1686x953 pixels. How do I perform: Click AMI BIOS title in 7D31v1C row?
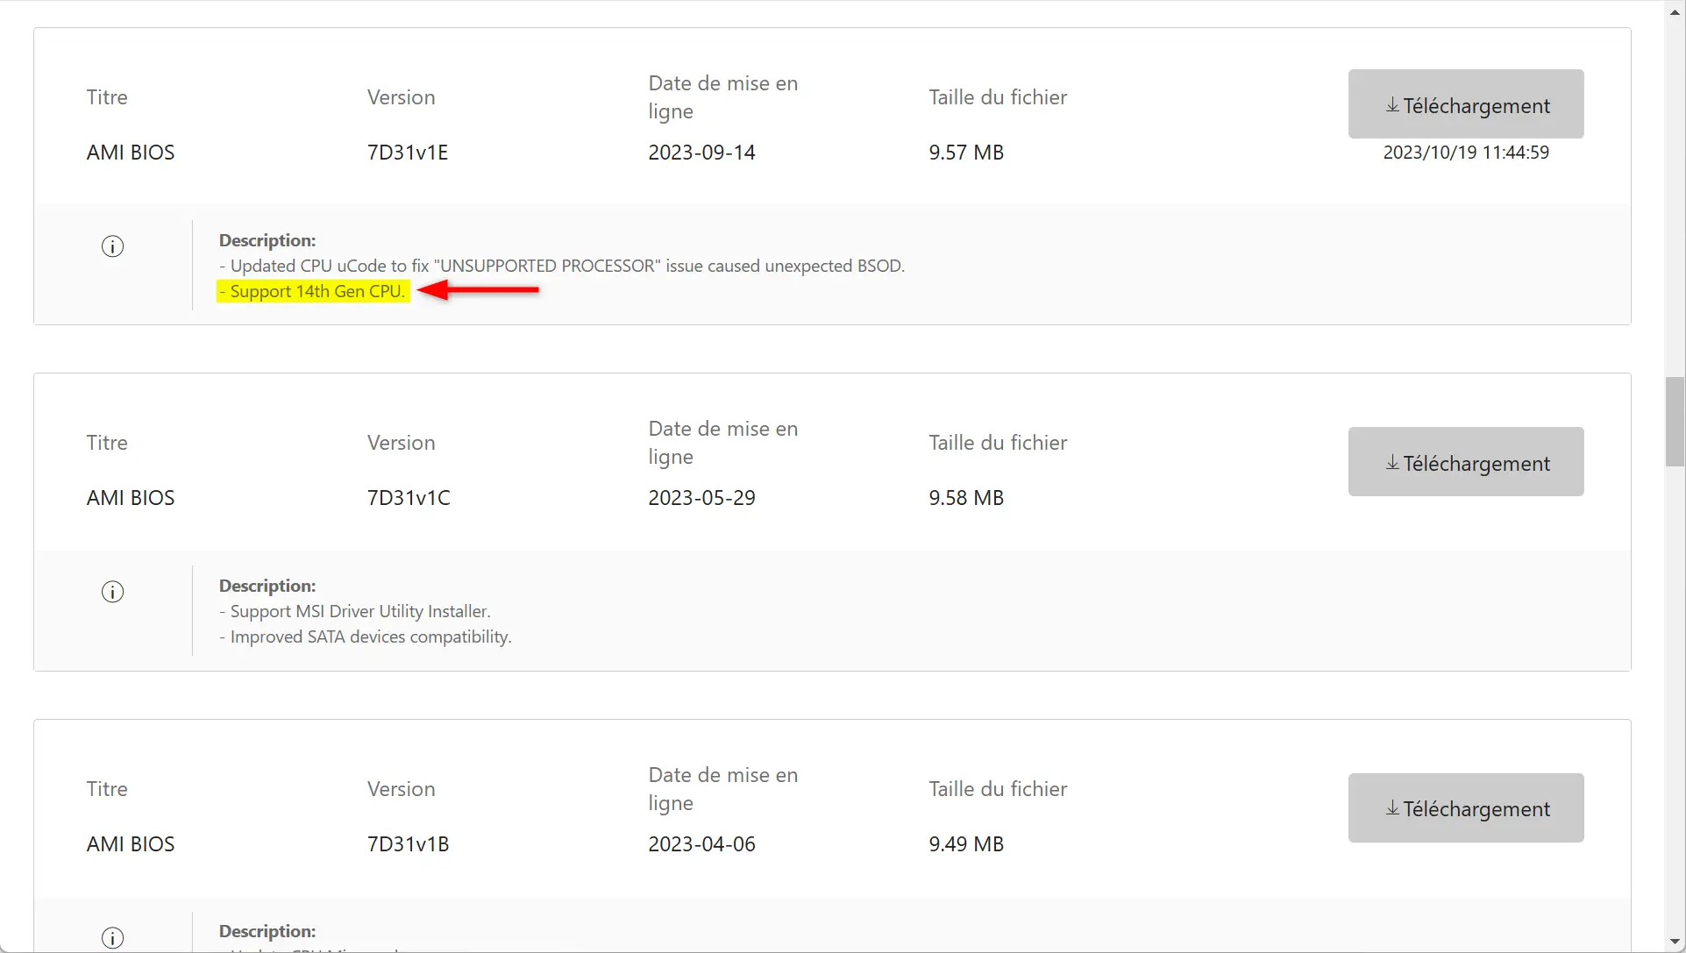131,498
